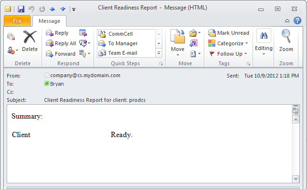Run the CommCell quick step
Viewport: 307px width, 189px height.
(x=126, y=34)
